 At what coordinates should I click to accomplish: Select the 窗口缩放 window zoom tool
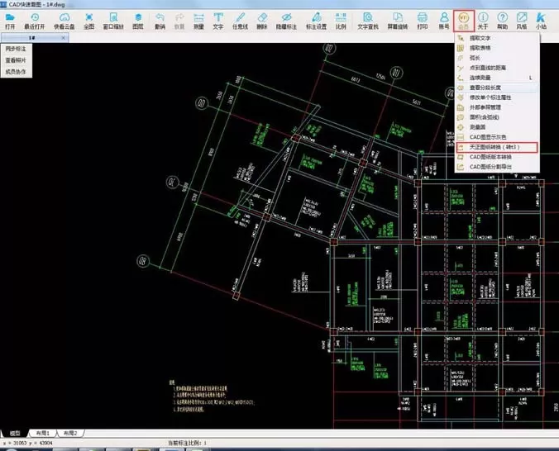[113, 21]
